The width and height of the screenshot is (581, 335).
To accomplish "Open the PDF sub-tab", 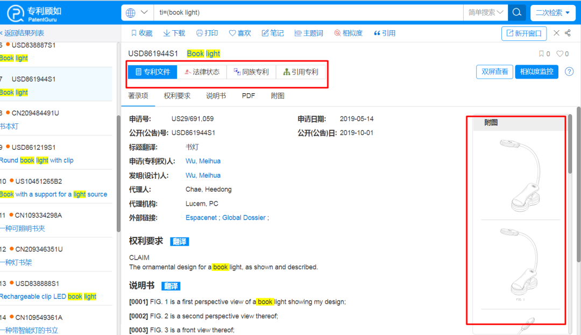I will pyautogui.click(x=248, y=96).
